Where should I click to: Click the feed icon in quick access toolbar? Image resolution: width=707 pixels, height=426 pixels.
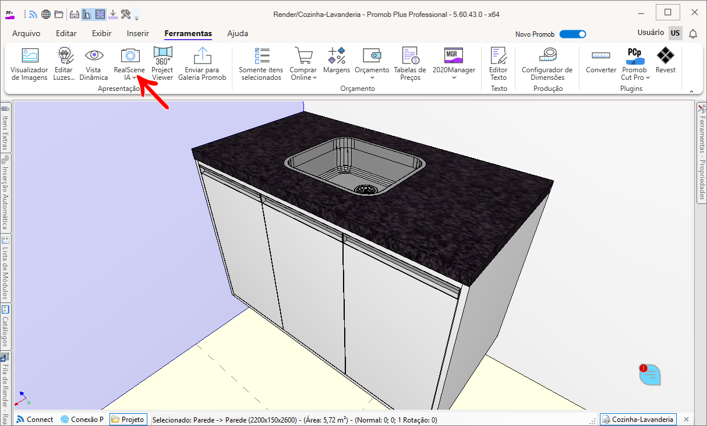point(33,14)
